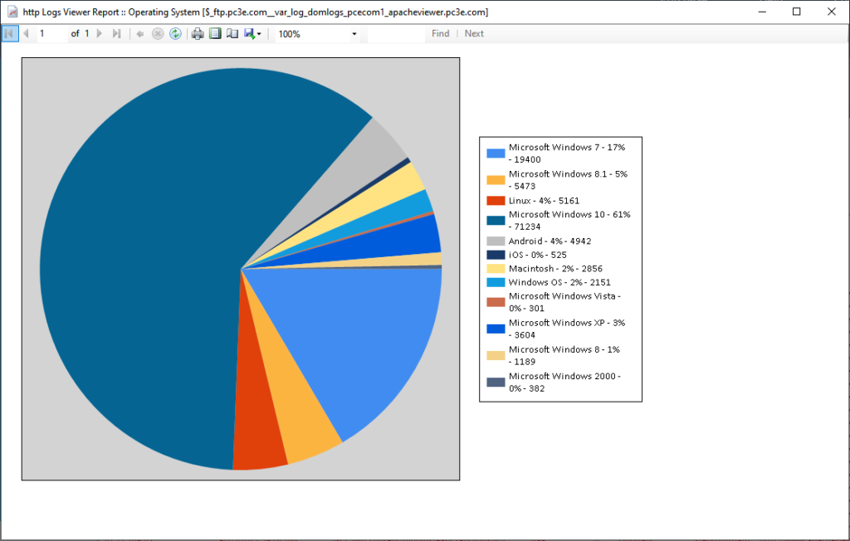This screenshot has width=850, height=541.
Task: Open the Print dialog
Action: (197, 34)
